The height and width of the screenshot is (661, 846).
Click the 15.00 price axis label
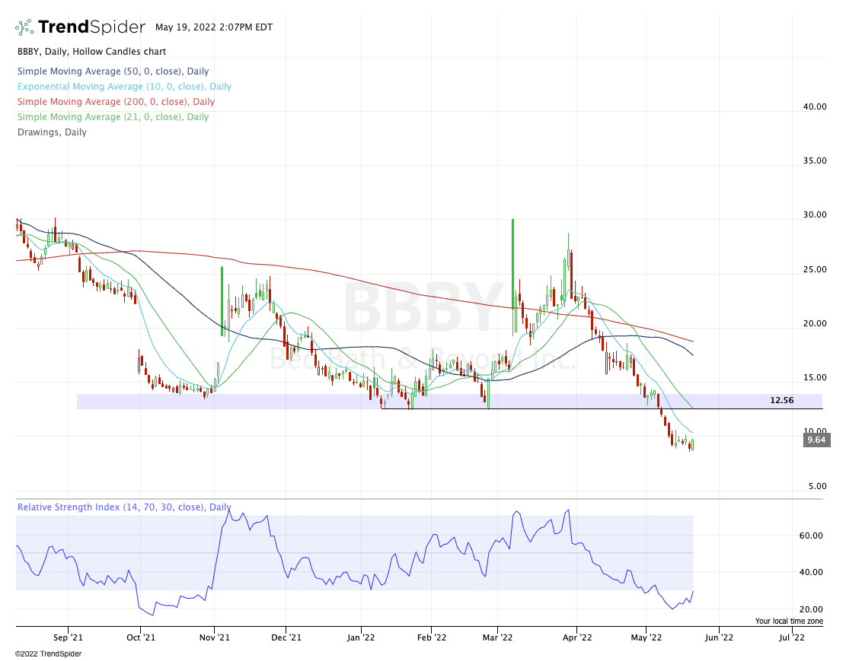coord(815,377)
